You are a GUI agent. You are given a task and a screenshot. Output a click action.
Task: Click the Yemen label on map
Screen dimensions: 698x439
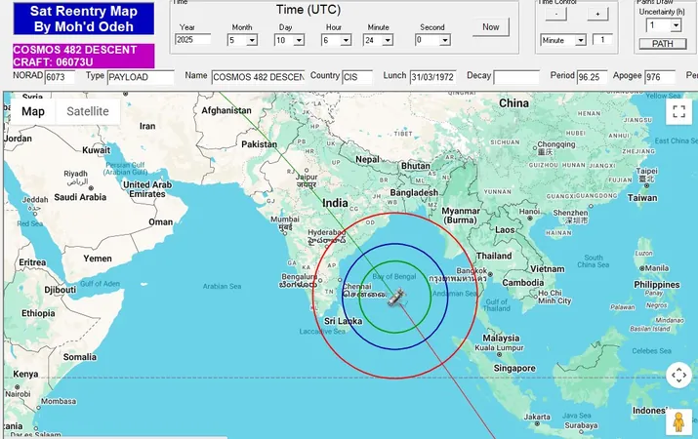tap(98, 259)
